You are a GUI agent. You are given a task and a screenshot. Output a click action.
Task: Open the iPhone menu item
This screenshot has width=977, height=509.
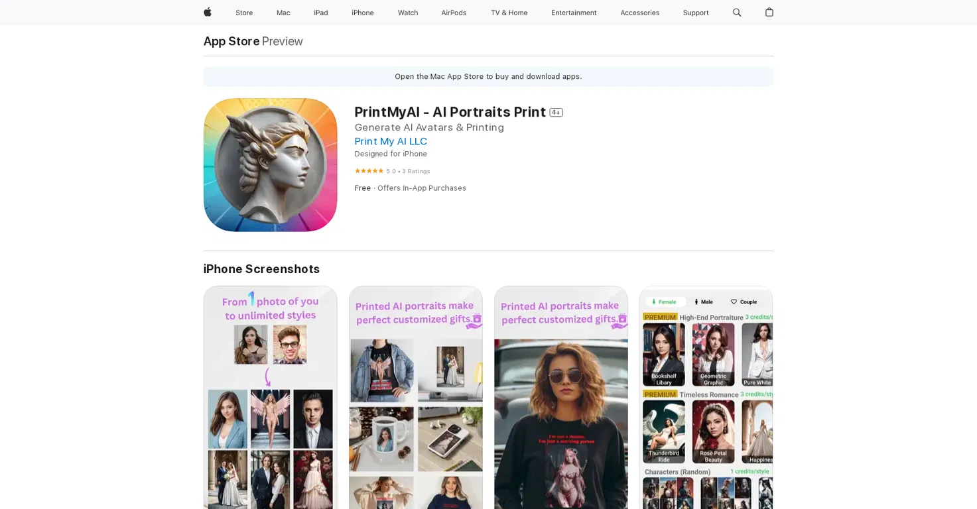point(363,13)
